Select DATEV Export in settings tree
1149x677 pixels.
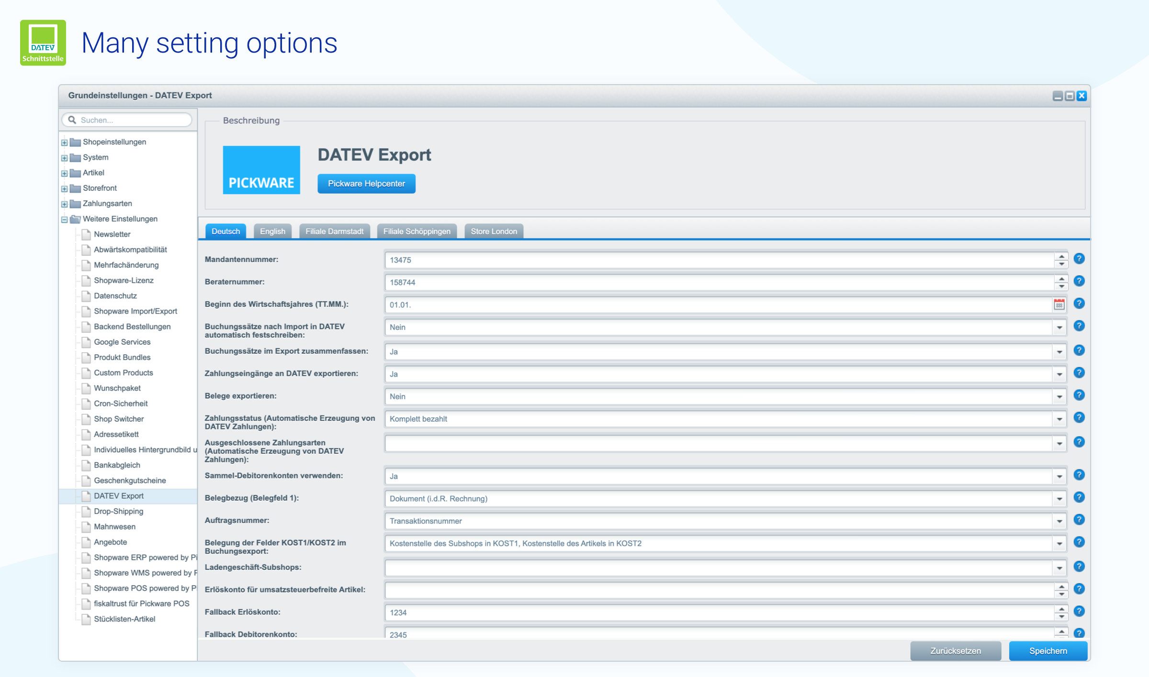pyautogui.click(x=119, y=496)
